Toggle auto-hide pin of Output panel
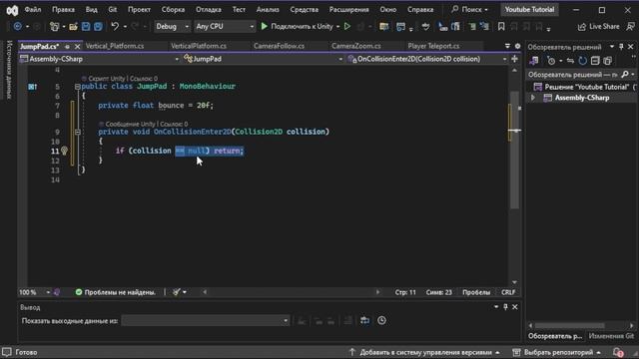The height and width of the screenshot is (359, 639). (x=505, y=307)
